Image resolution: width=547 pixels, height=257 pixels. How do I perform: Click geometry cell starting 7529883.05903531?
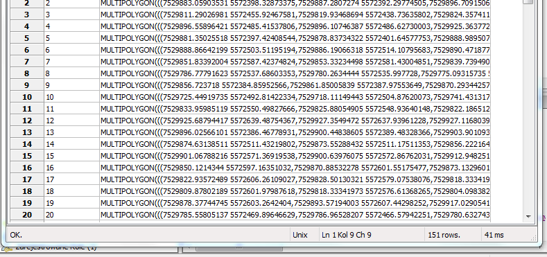point(295,3)
